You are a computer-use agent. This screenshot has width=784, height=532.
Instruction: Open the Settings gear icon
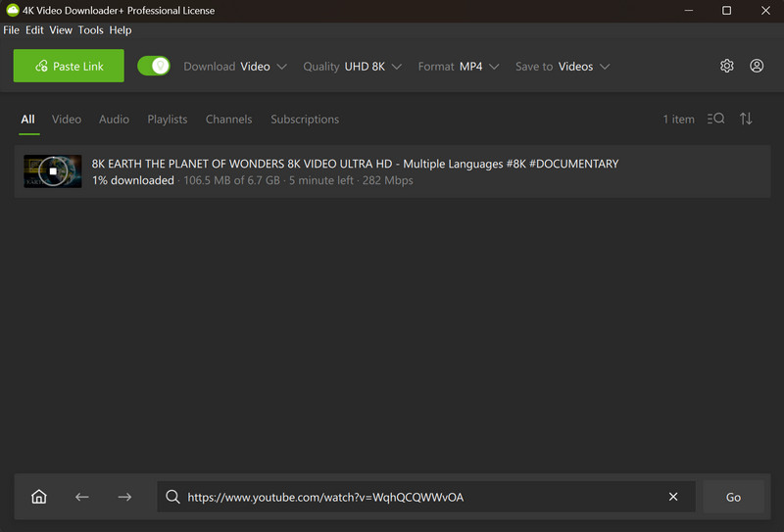[726, 66]
